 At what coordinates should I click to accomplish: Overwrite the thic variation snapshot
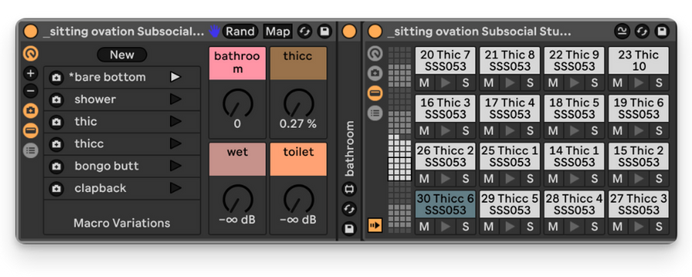pyautogui.click(x=56, y=122)
